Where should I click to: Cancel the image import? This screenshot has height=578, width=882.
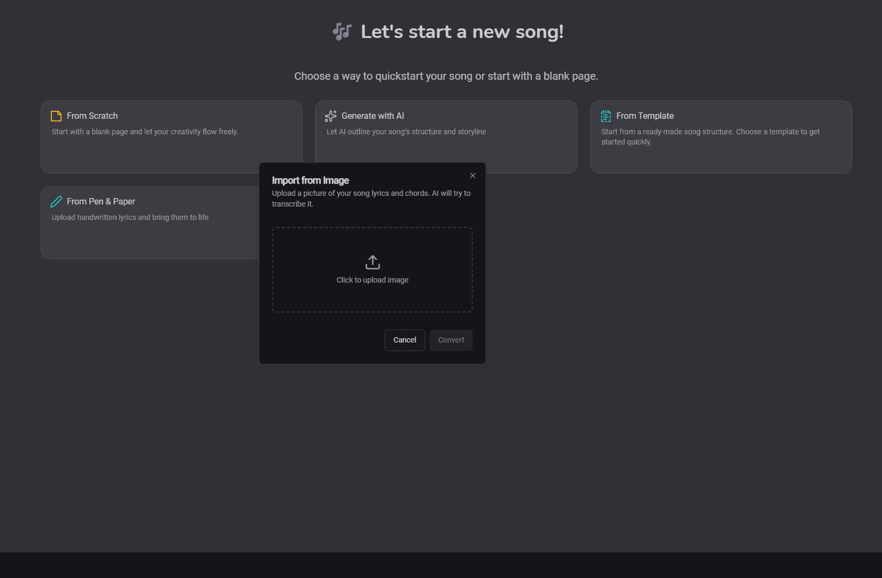point(404,340)
